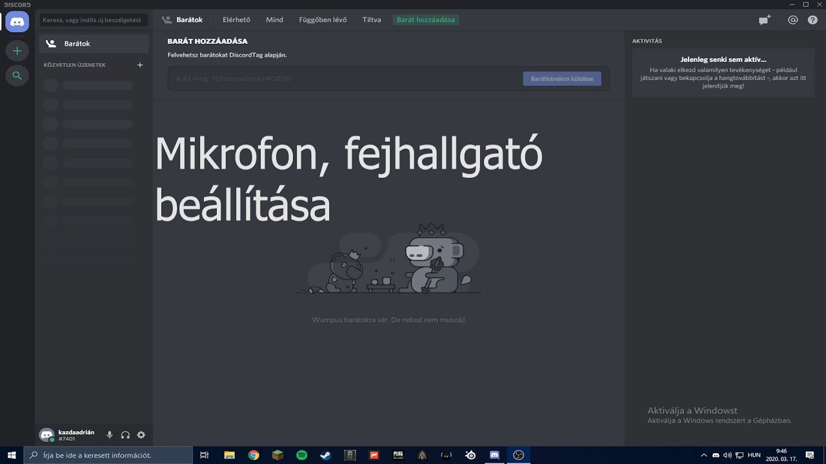Click the conversation search box

coord(94,20)
